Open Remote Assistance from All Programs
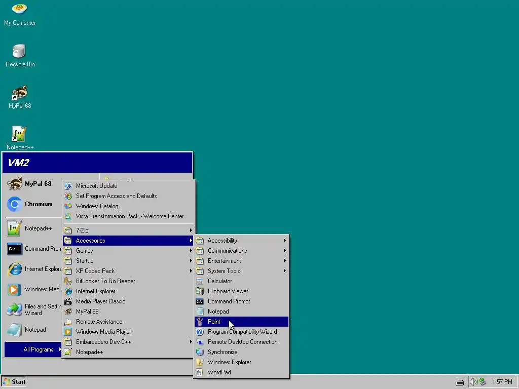This screenshot has width=519, height=389. tap(128, 322)
